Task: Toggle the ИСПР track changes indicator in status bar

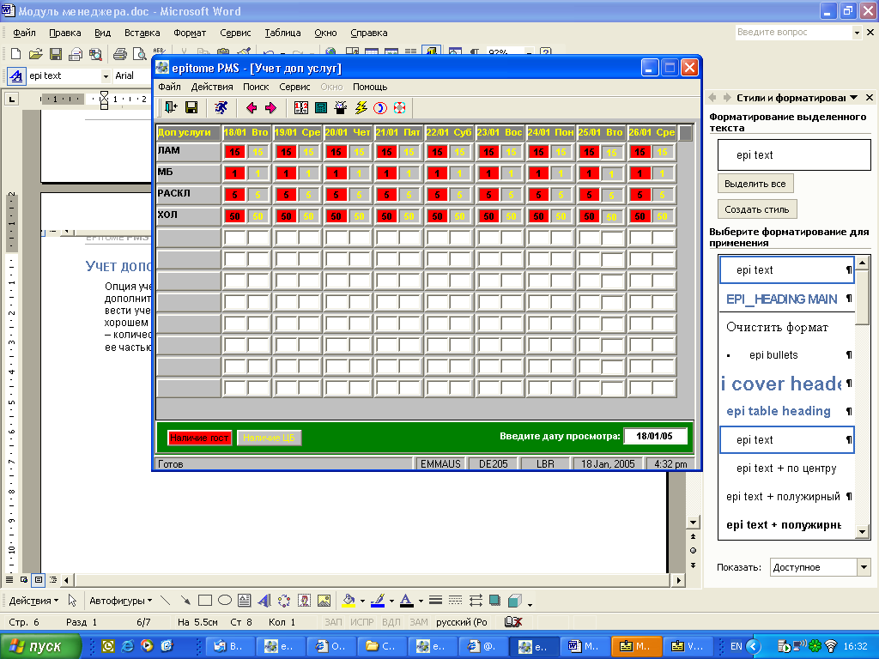Action: point(362,622)
